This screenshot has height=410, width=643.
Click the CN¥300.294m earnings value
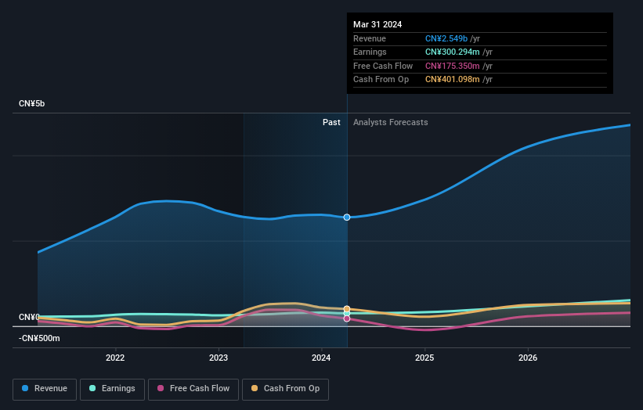click(x=453, y=52)
